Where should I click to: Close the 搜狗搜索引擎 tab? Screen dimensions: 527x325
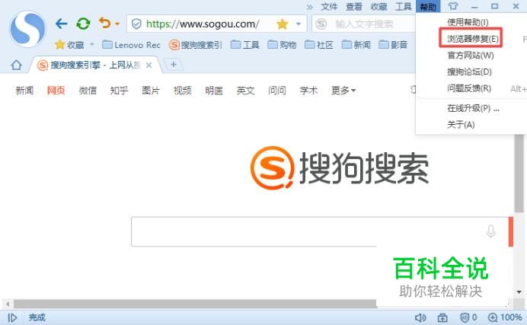tap(149, 65)
